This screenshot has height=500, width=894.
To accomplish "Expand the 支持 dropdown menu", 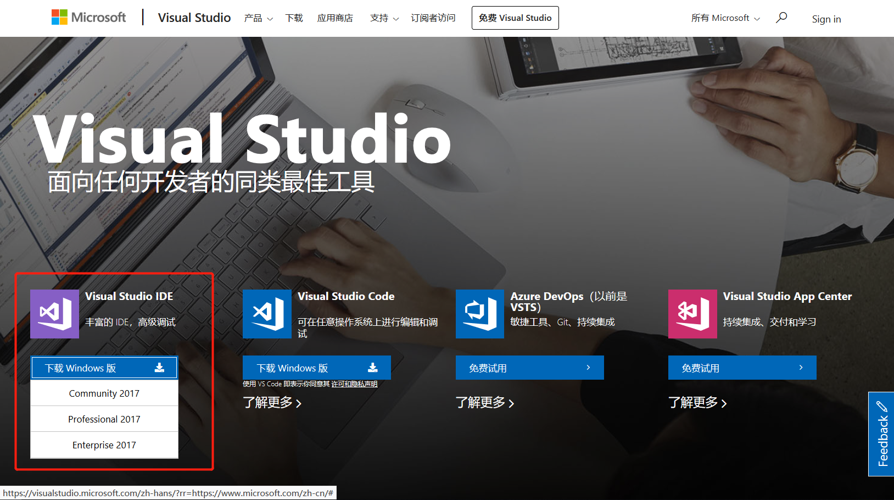I will point(384,18).
